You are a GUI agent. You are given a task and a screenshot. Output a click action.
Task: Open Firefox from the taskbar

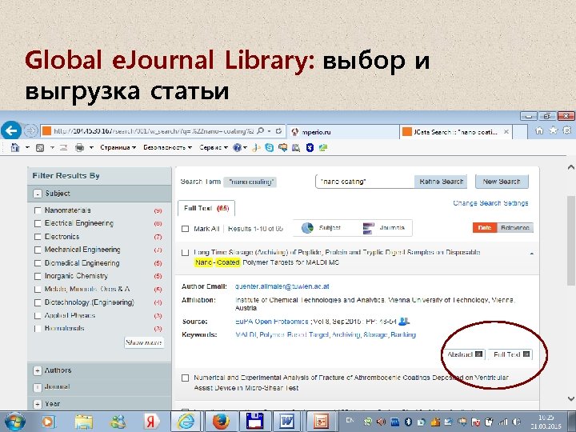click(221, 422)
